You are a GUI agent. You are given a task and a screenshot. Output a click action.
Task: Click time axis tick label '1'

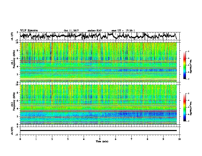click(36, 139)
